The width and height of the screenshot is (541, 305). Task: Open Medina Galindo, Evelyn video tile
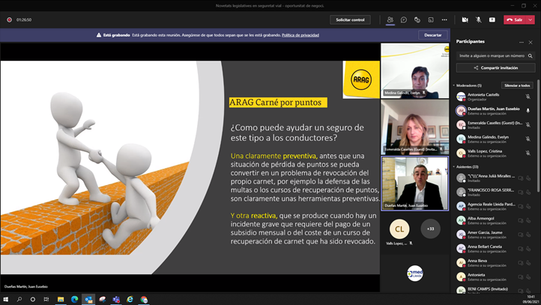(414, 70)
